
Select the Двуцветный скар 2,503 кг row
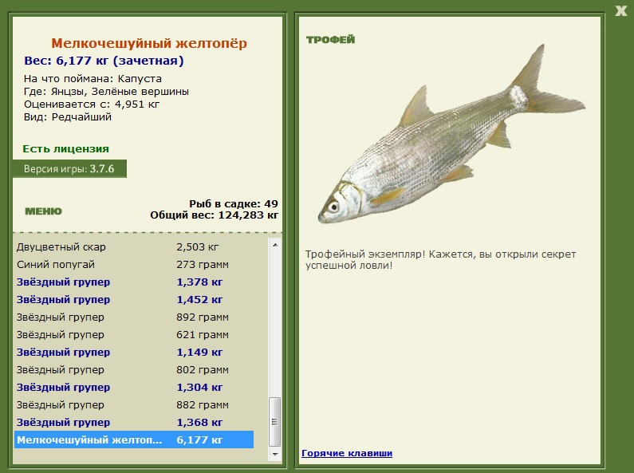[x=134, y=247]
